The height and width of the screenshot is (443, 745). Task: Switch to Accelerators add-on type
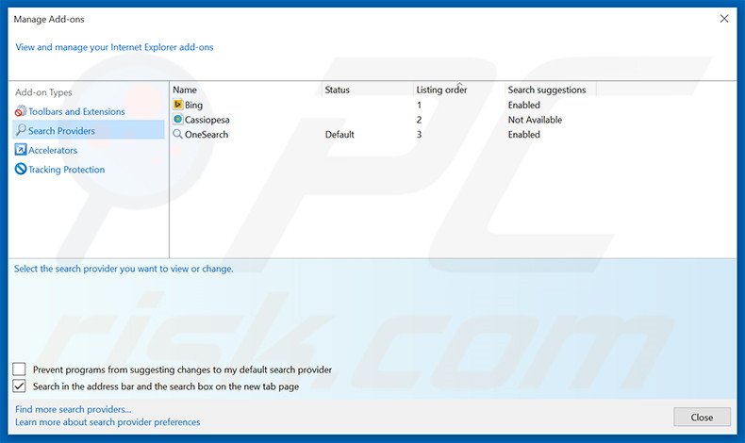coord(53,150)
